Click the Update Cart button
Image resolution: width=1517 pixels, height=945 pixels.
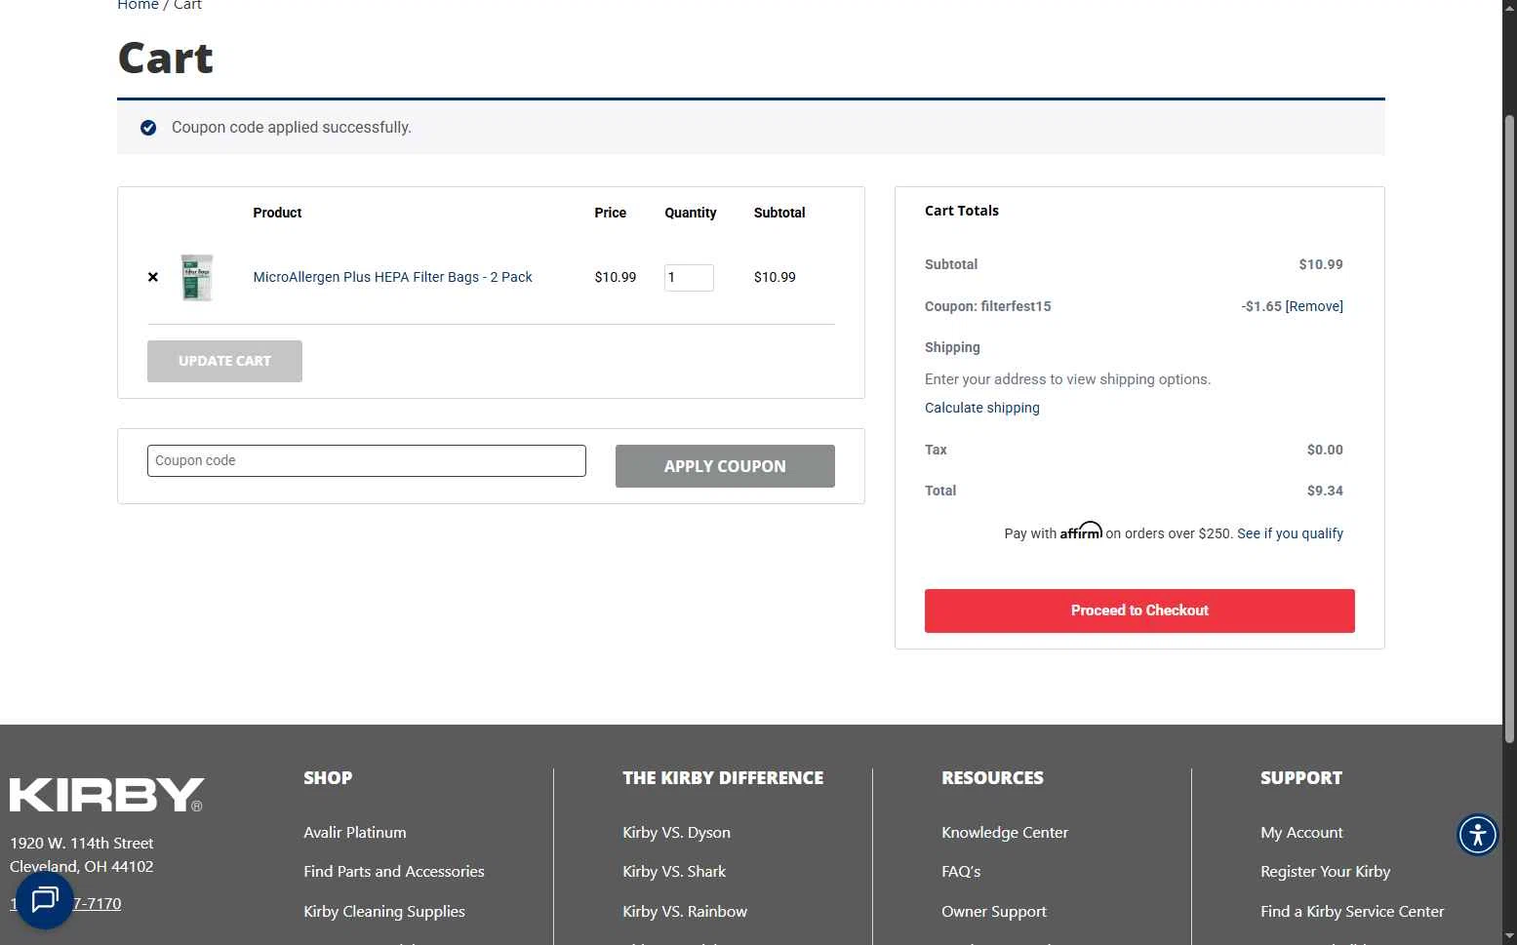pyautogui.click(x=224, y=361)
